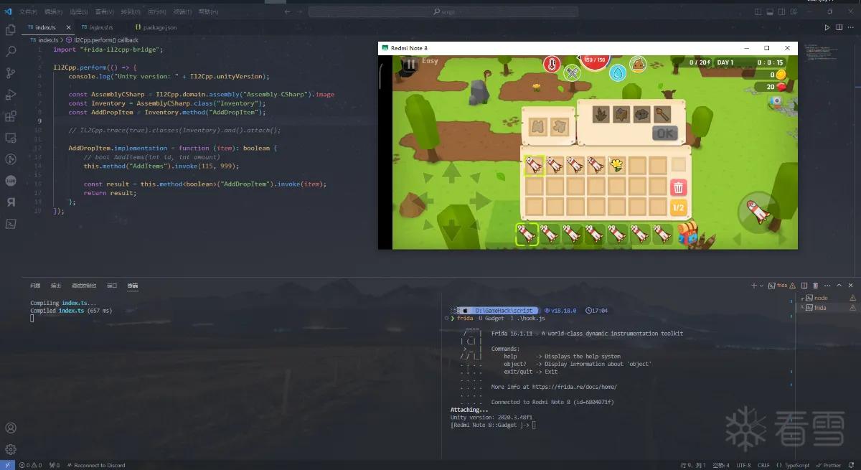Image resolution: width=861 pixels, height=470 pixels.
Task: Click the inventory 1/2 page button
Action: [x=678, y=208]
